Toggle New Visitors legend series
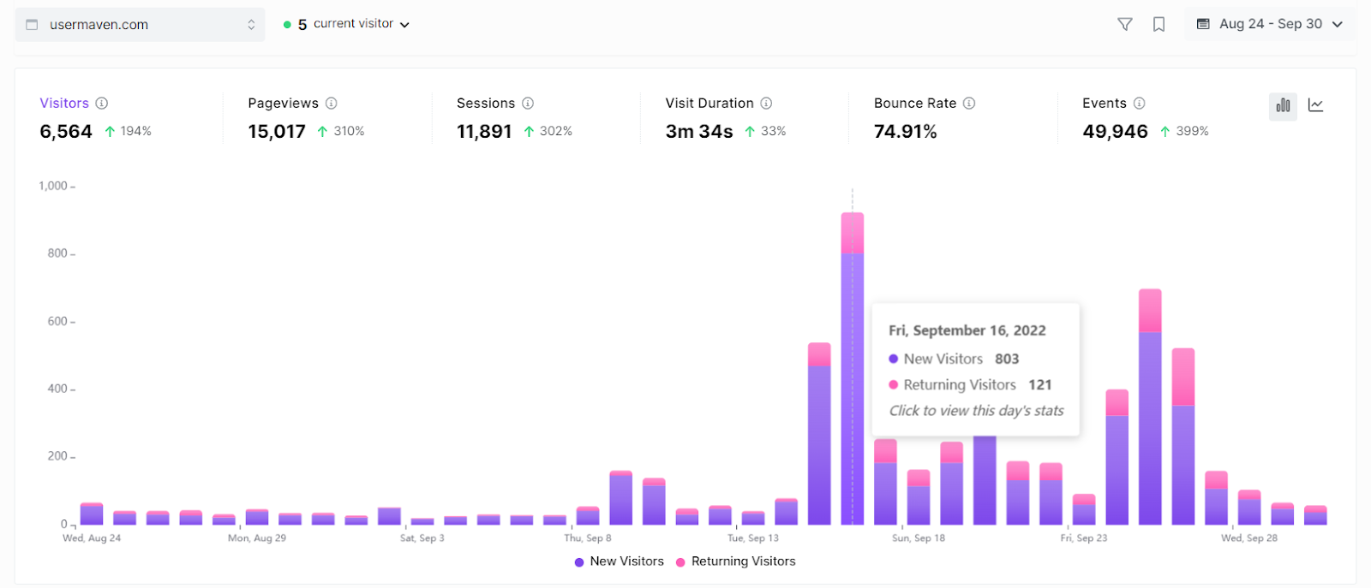Viewport: 1371px width, 588px height. [x=620, y=561]
